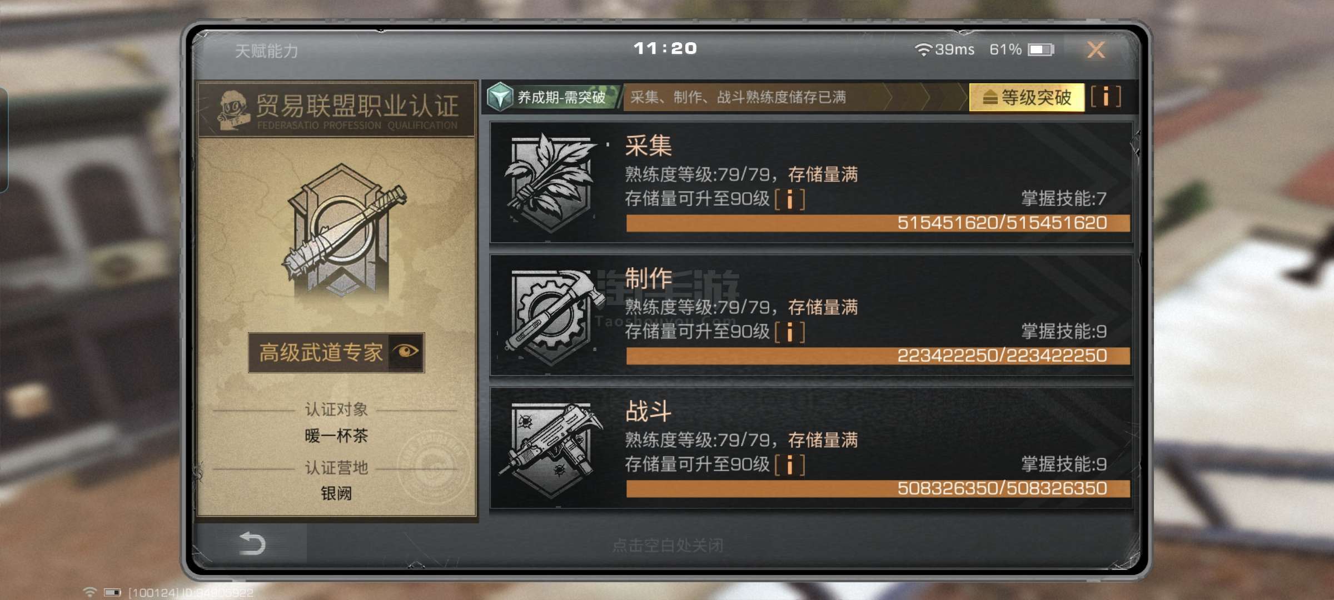This screenshot has height=600, width=1334.
Task: Select the 高级武道专家 title label
Action: pyautogui.click(x=321, y=352)
